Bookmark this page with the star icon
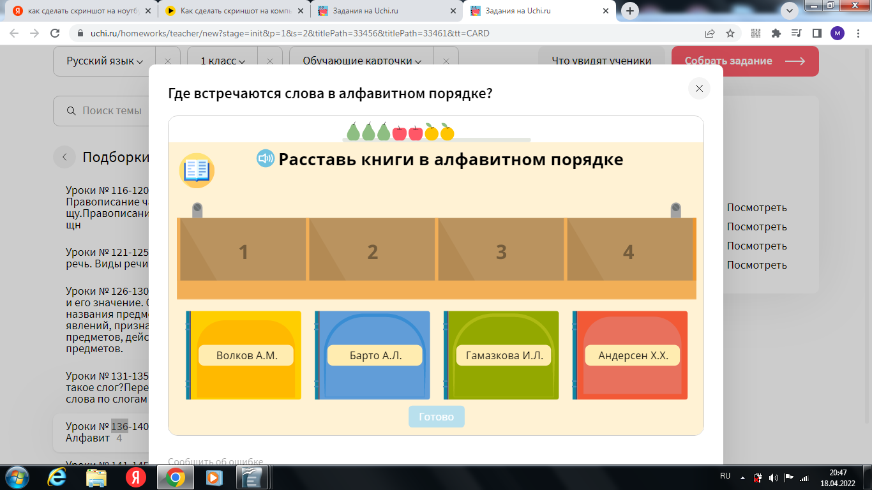 pyautogui.click(x=730, y=33)
